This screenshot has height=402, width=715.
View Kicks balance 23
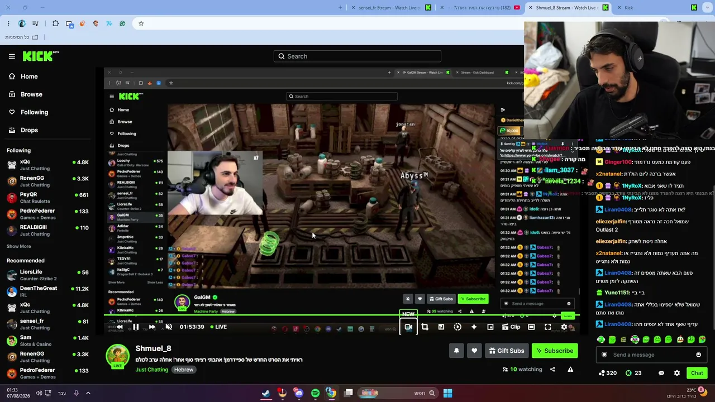click(x=633, y=373)
